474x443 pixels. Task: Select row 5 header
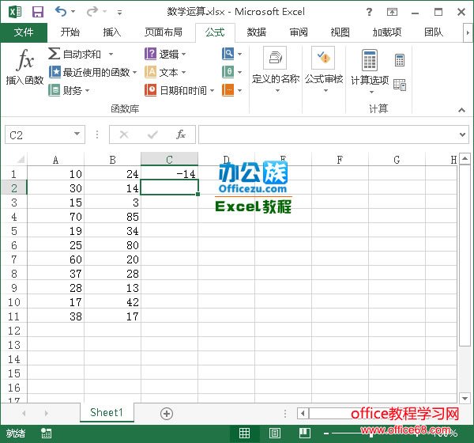click(x=14, y=231)
